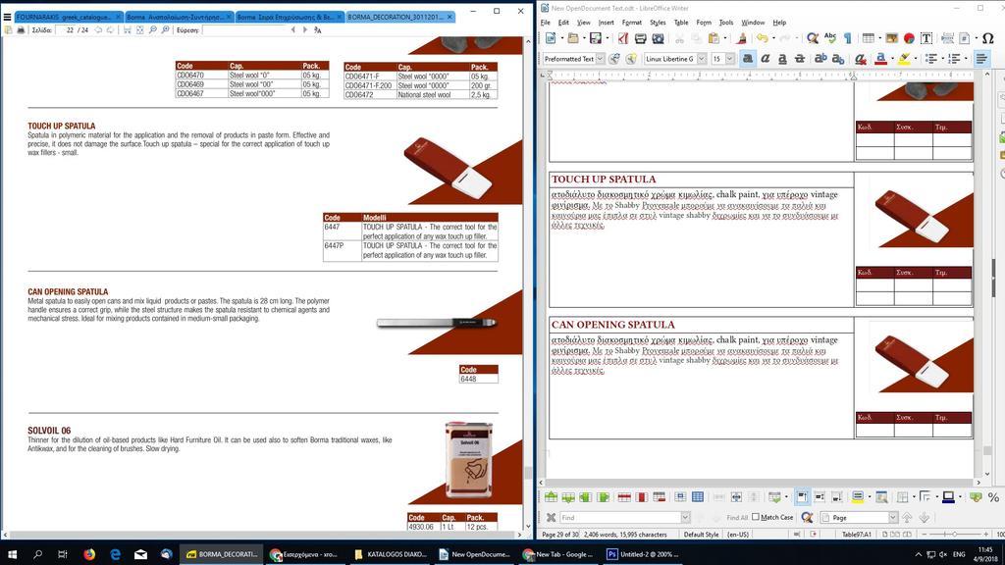Click Delete Selected Rows table icon
1005x565 pixels.
(624, 497)
